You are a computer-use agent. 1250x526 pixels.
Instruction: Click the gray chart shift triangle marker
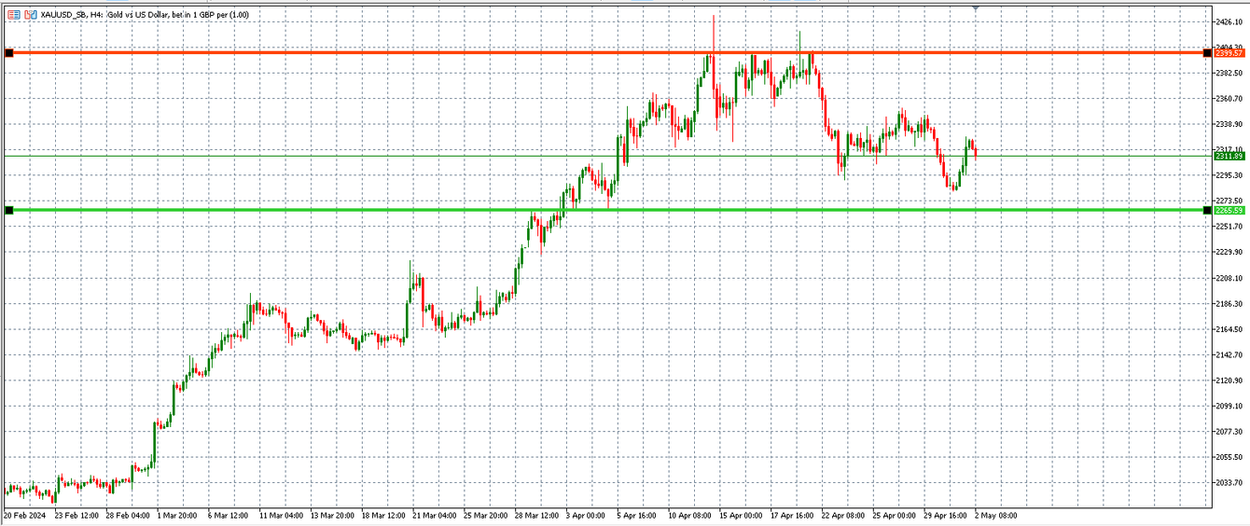976,8
